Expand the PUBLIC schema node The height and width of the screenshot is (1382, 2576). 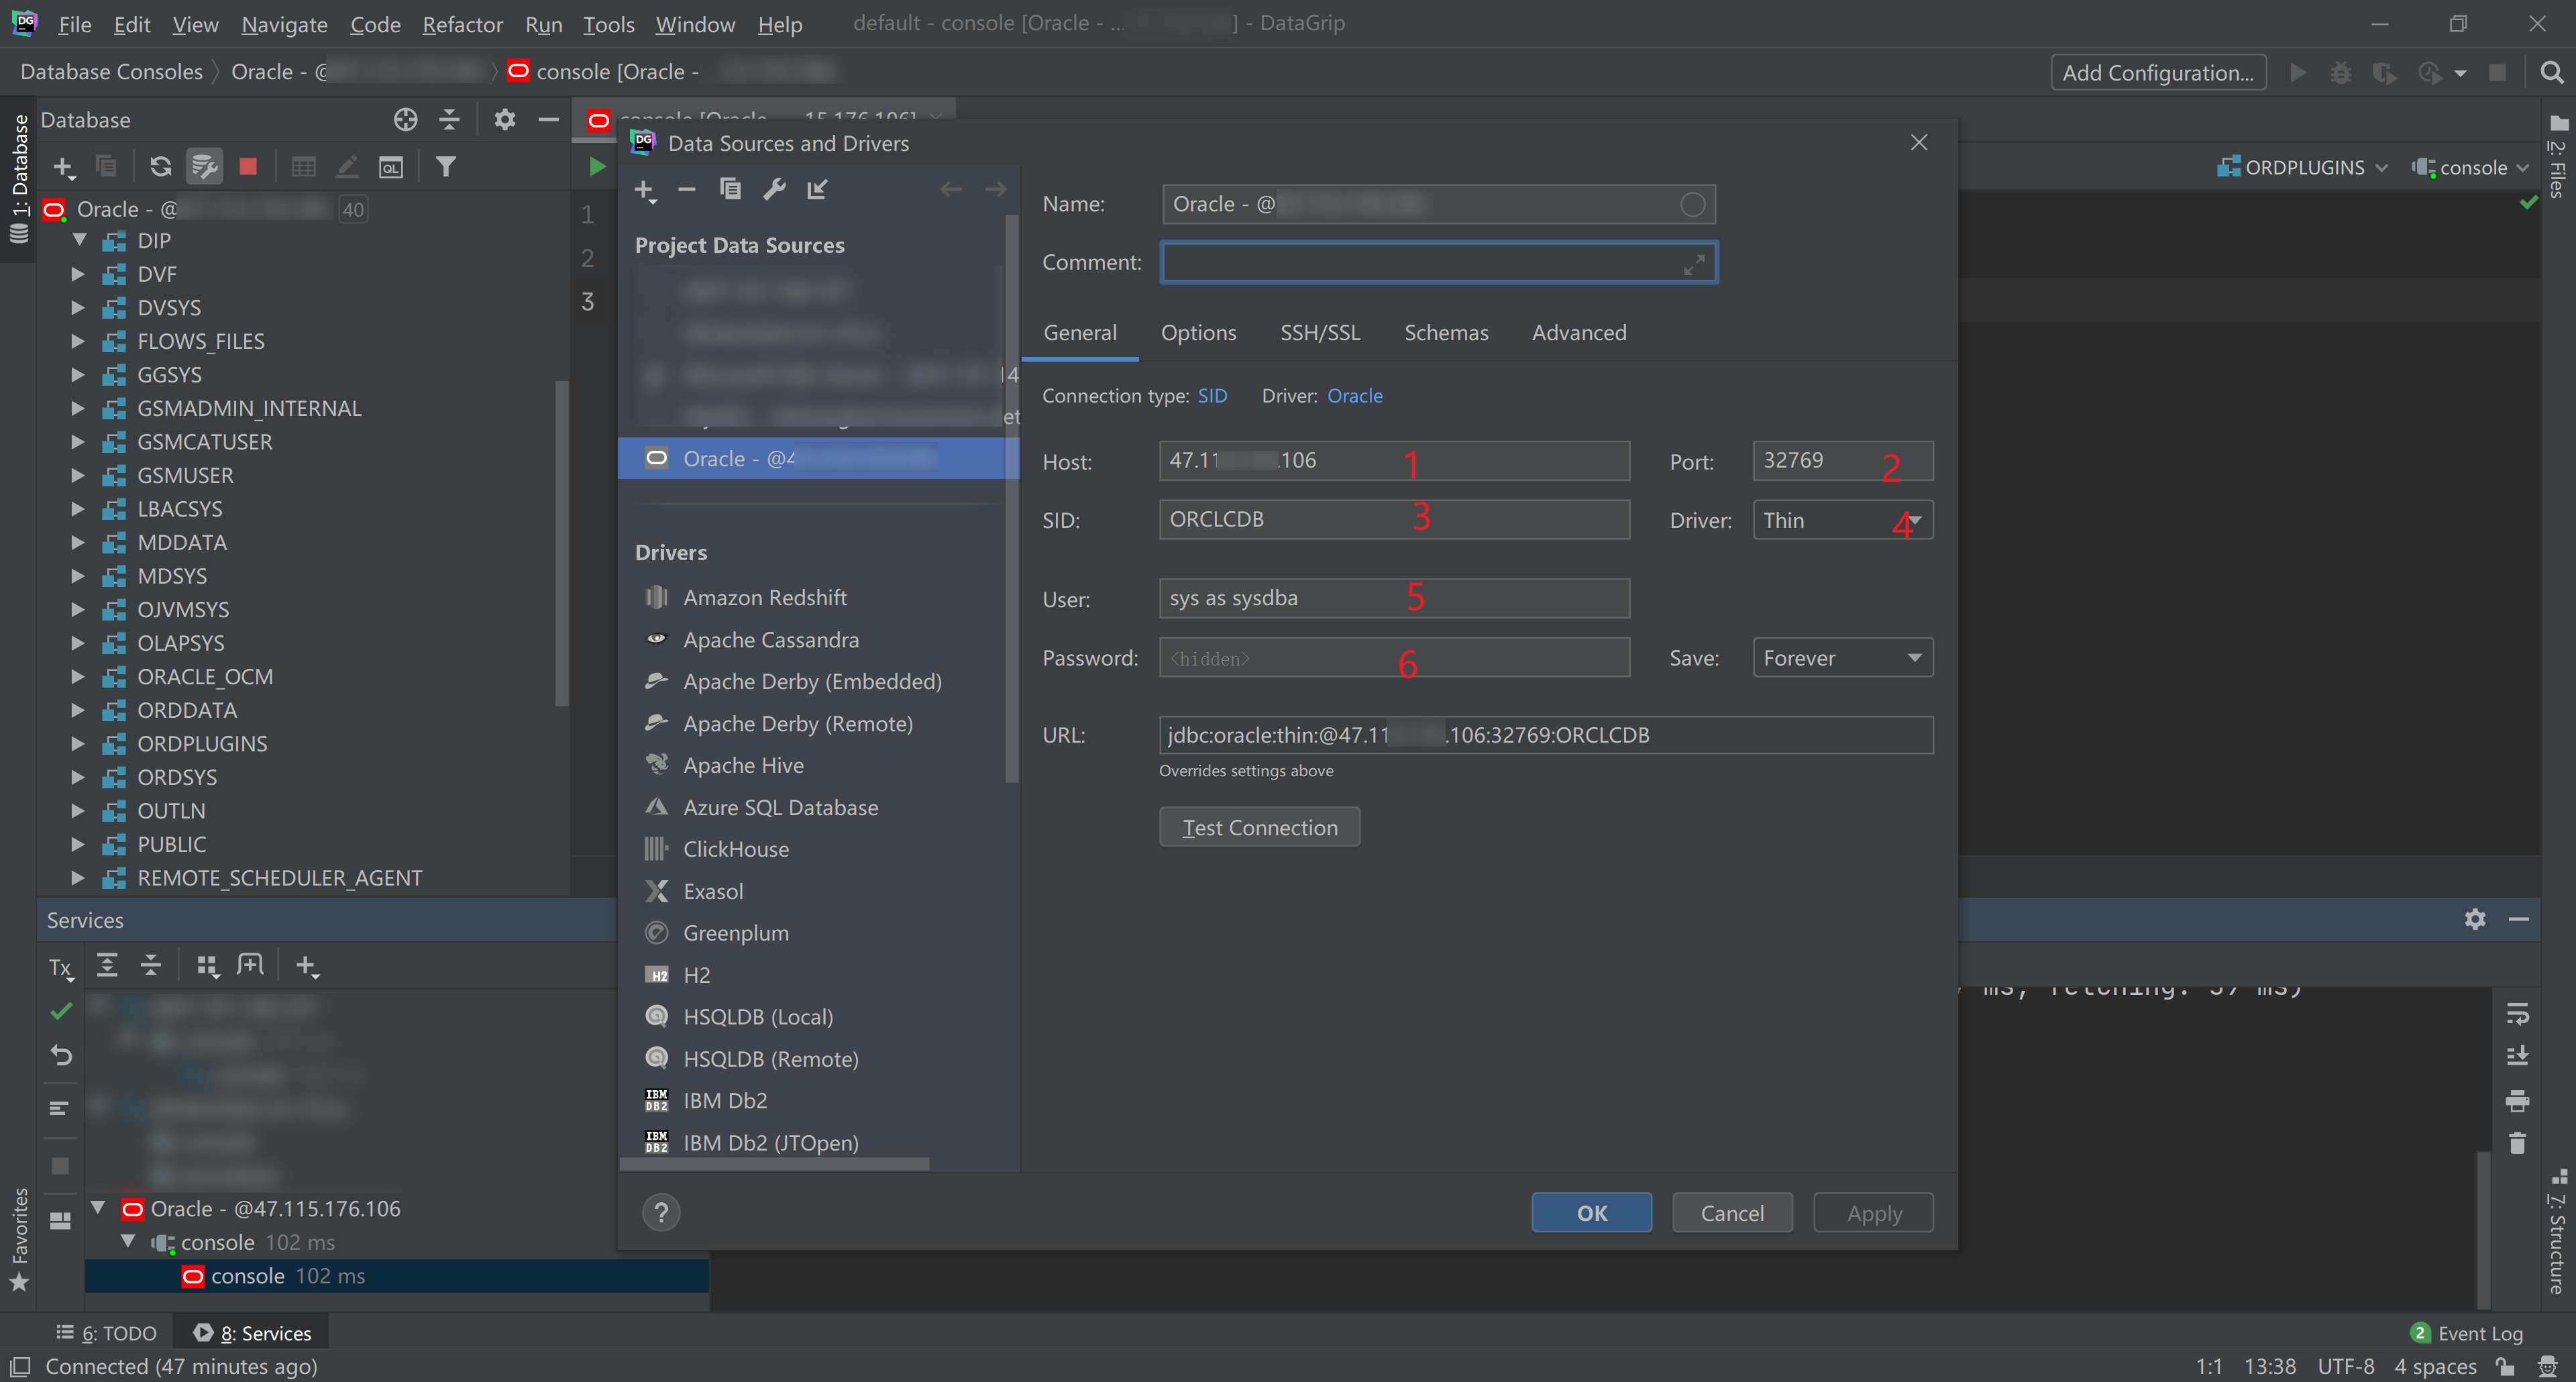point(78,844)
